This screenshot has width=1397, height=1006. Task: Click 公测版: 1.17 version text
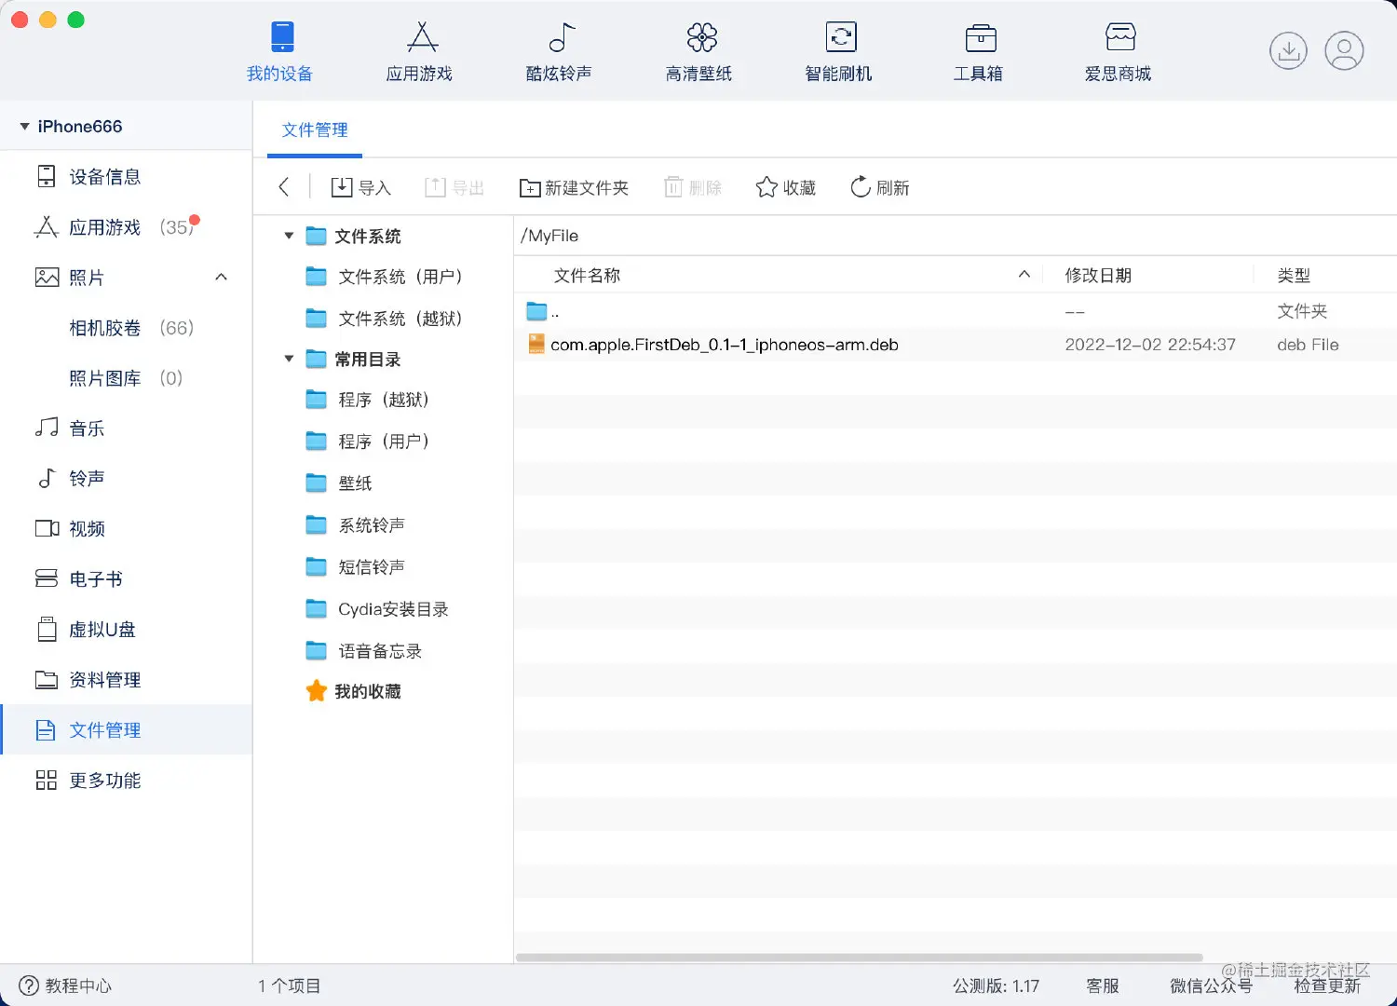pos(996,986)
